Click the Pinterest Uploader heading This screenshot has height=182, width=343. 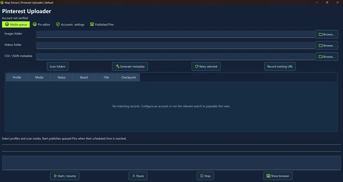tap(26, 11)
